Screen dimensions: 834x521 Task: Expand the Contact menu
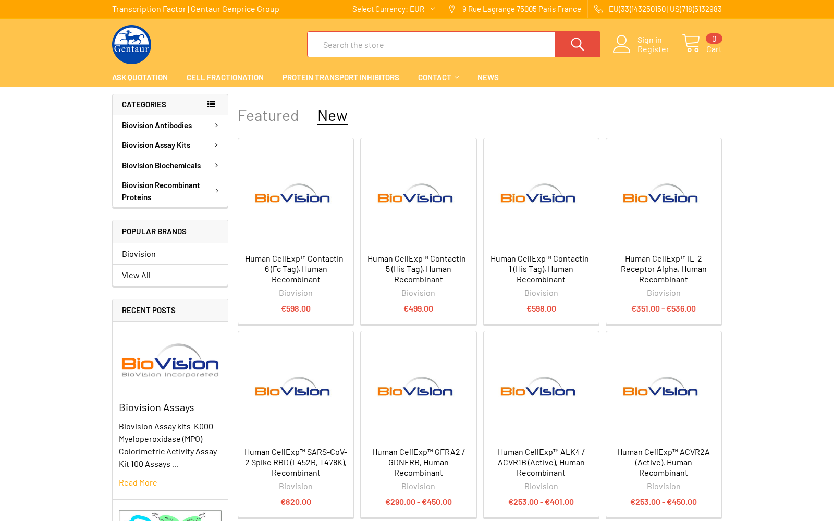(x=438, y=77)
